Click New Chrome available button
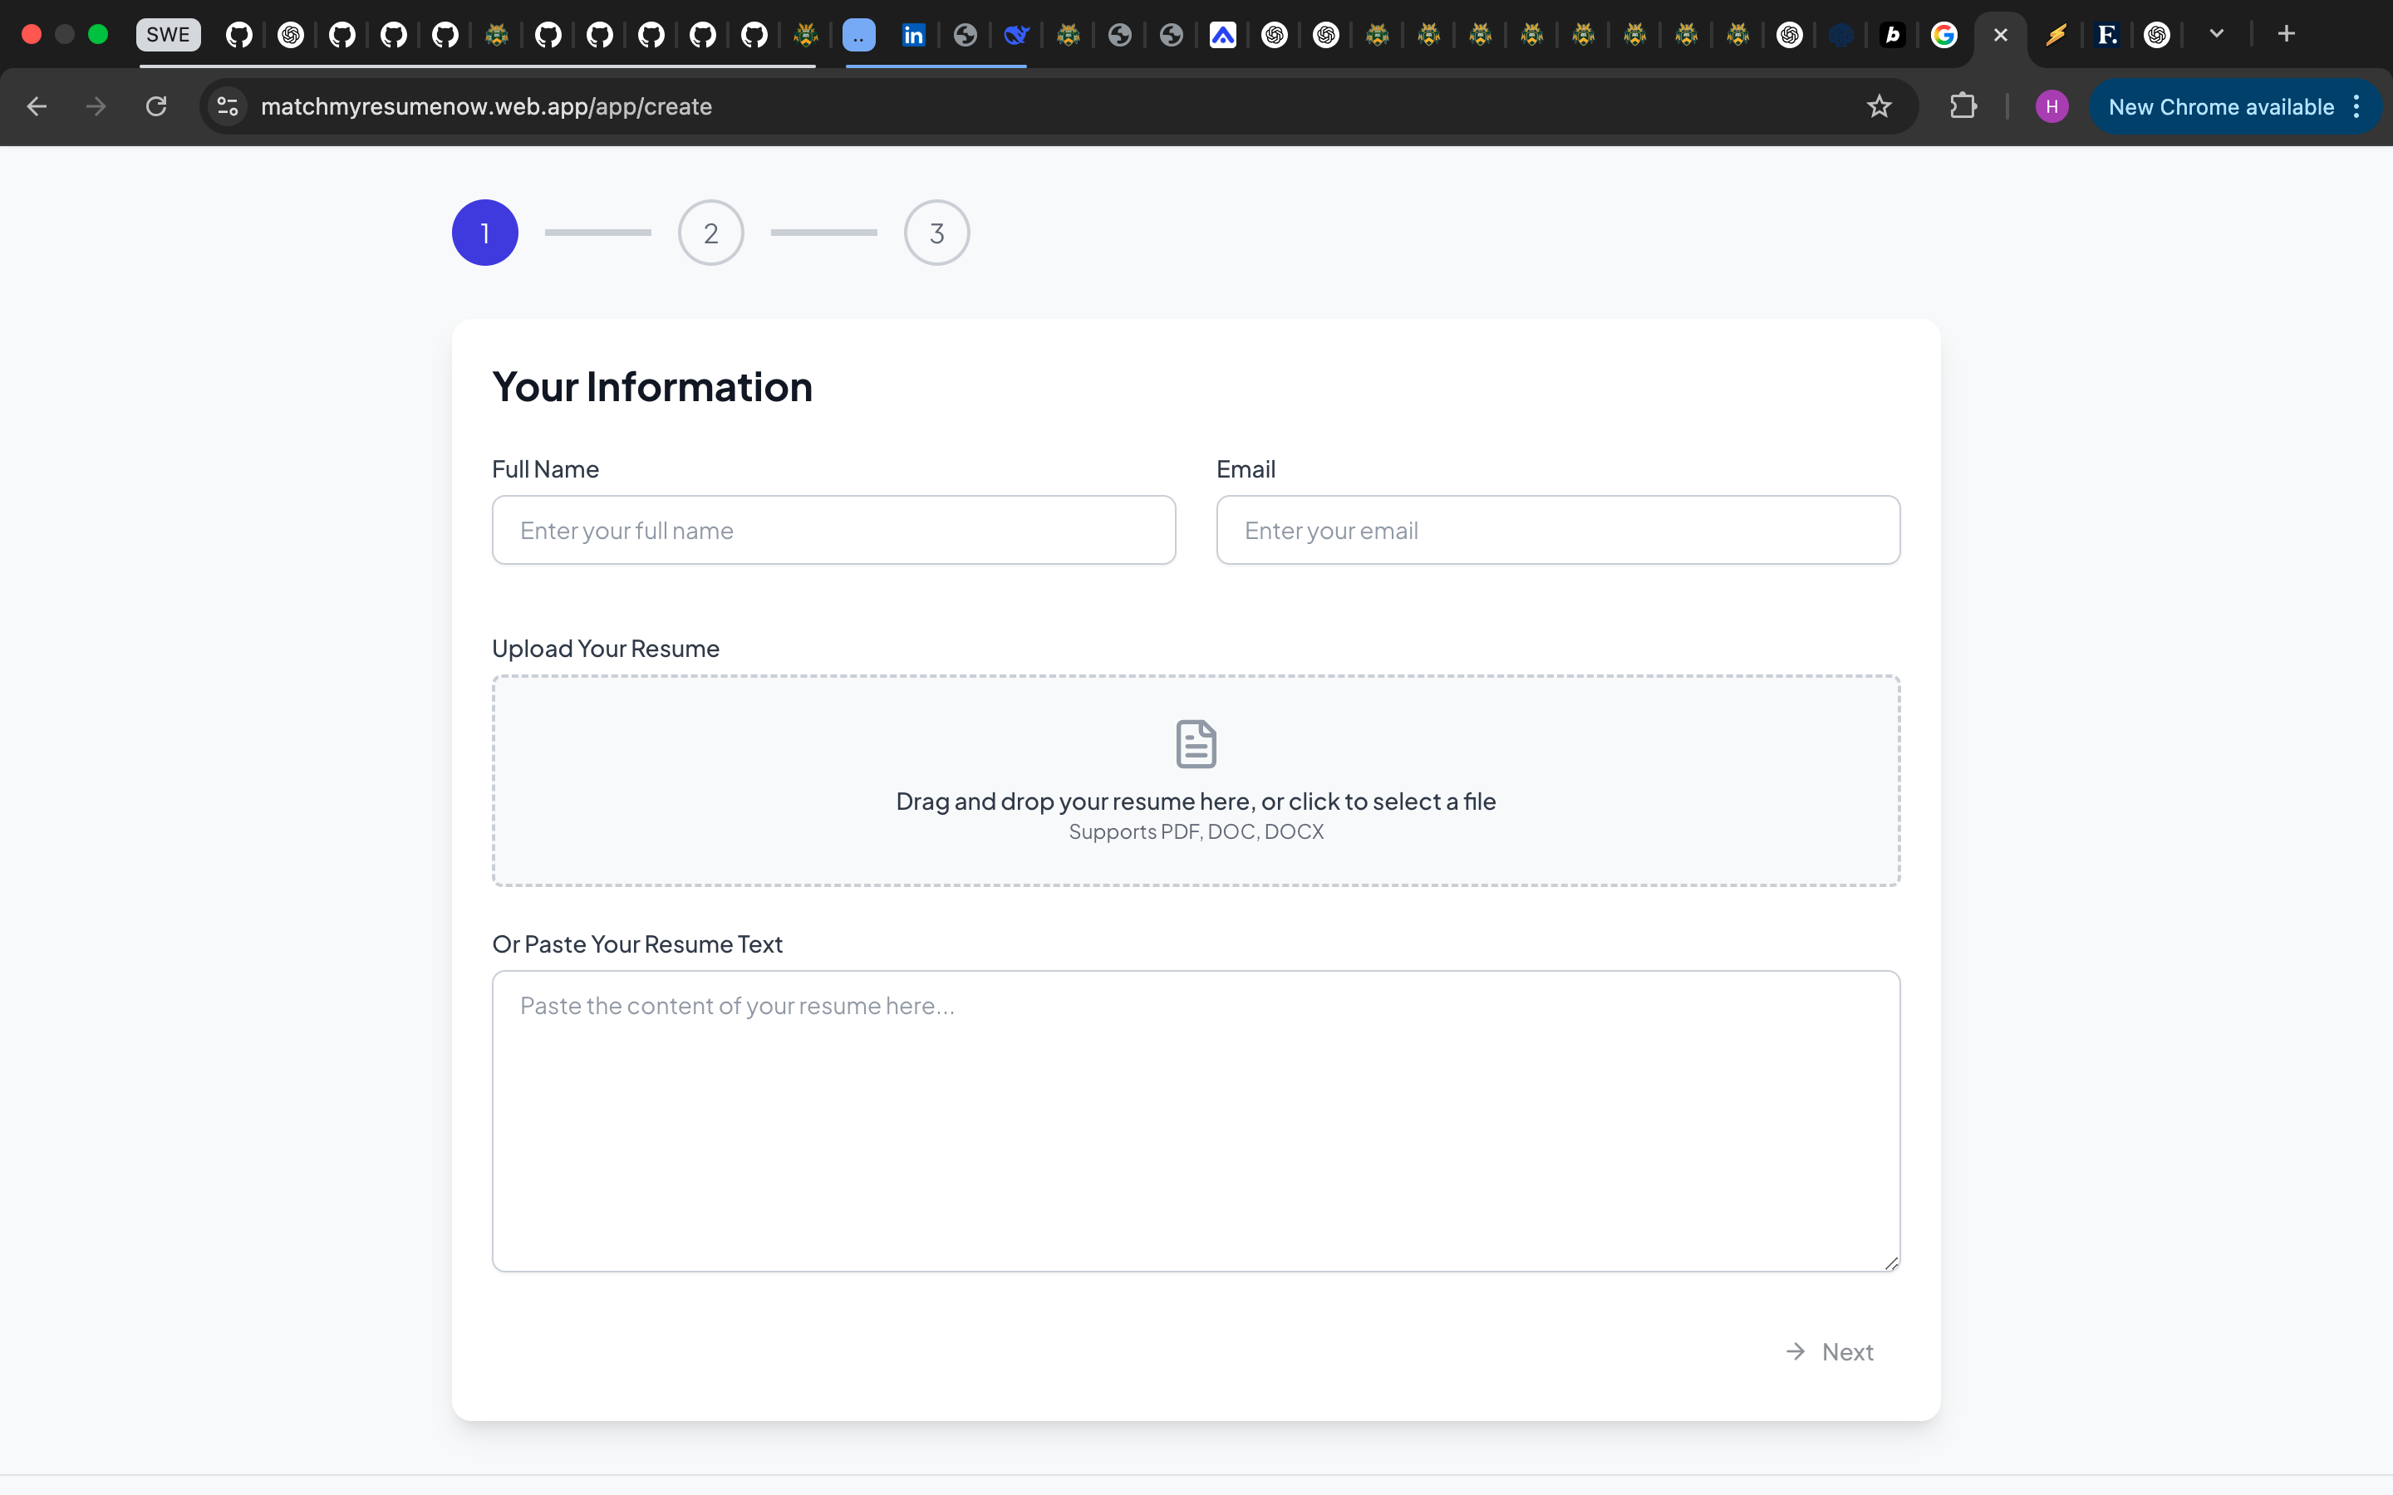The width and height of the screenshot is (2393, 1495). [2220, 105]
